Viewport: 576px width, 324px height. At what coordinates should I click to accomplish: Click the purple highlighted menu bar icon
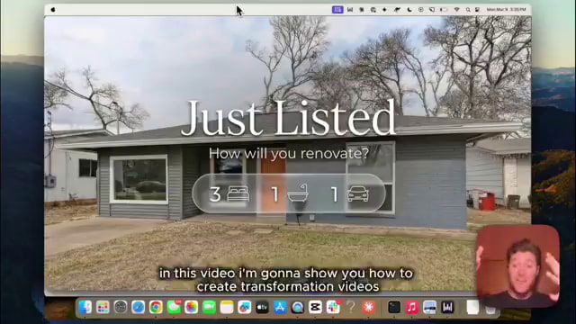click(337, 10)
